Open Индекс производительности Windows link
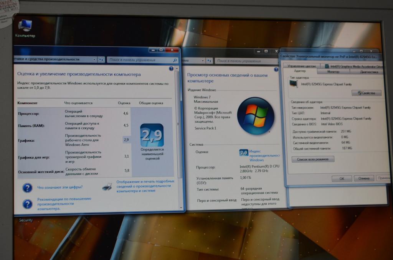 click(x=264, y=156)
